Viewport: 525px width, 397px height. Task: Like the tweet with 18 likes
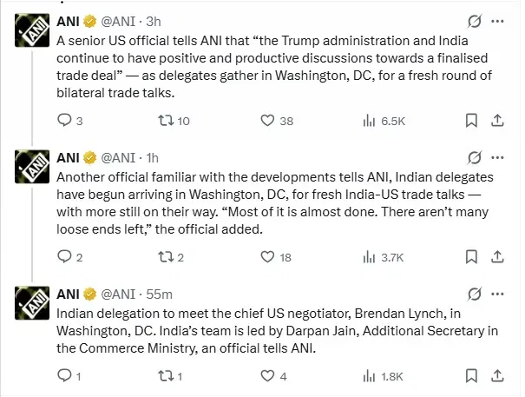267,257
